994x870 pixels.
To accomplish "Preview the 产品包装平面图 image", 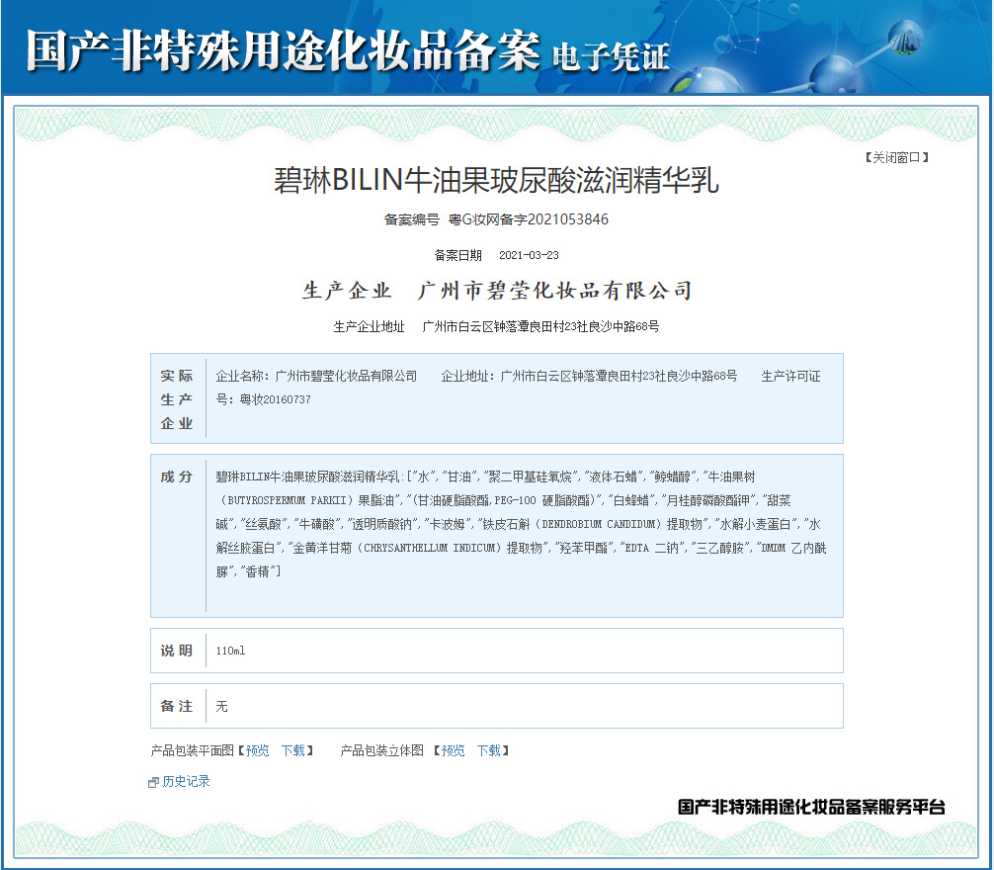I will [257, 750].
